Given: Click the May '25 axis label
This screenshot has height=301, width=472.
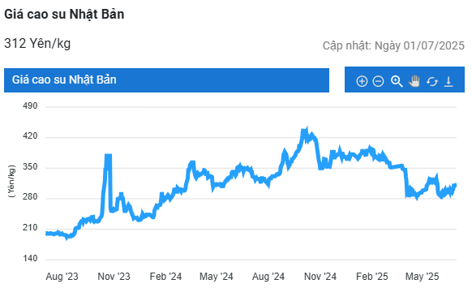Looking at the screenshot, I should [423, 277].
